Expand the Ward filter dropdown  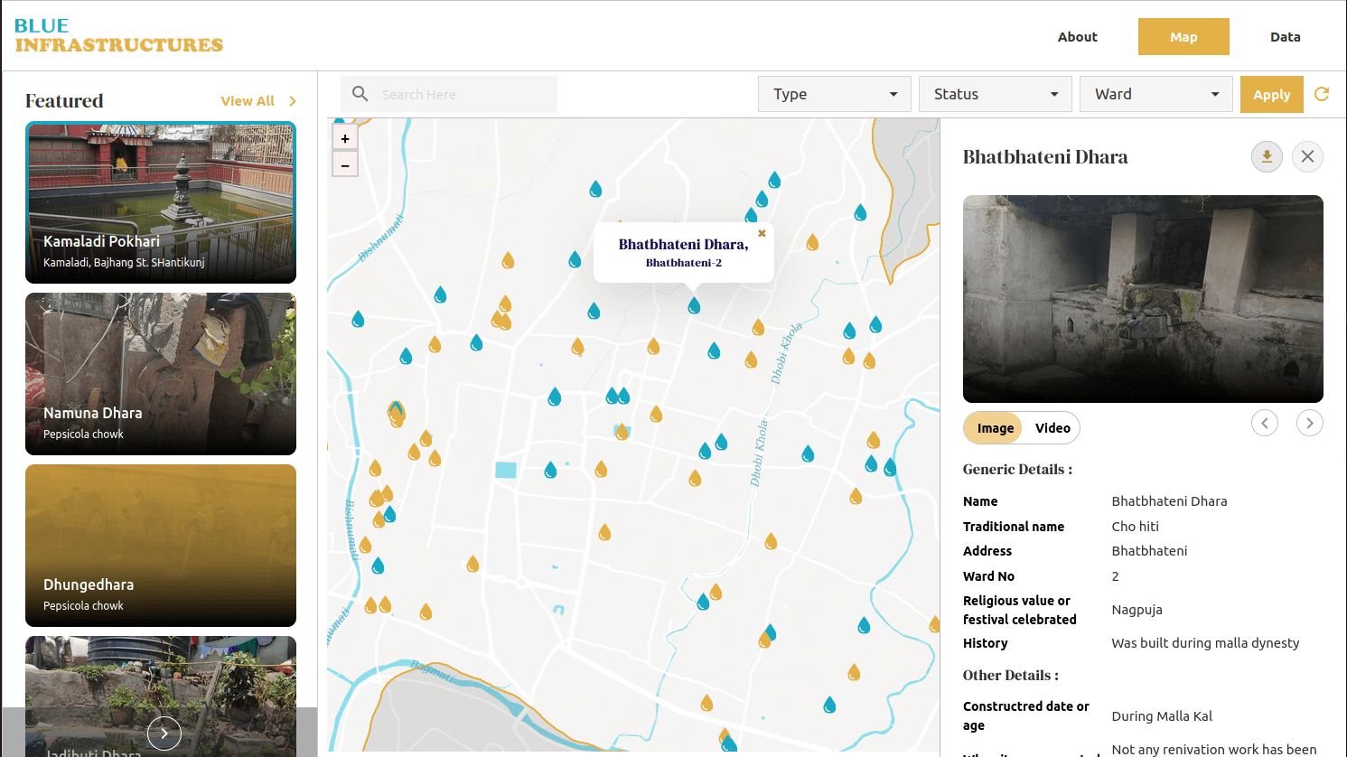pos(1155,94)
